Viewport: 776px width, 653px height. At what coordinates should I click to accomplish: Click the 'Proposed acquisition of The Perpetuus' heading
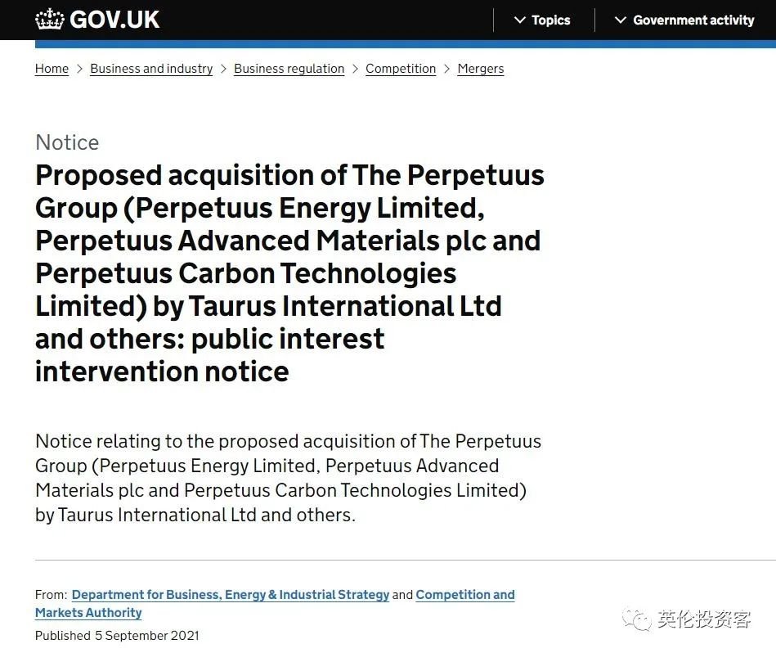point(289,272)
